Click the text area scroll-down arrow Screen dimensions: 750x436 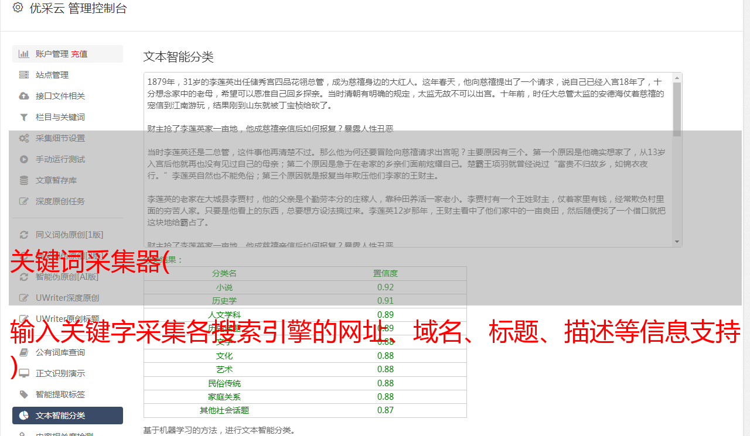(677, 242)
